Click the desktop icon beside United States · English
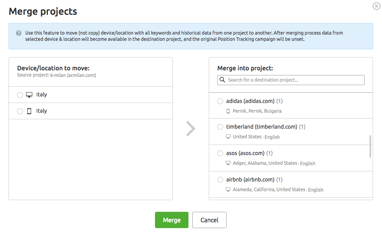382x232 pixels. pos(228,137)
